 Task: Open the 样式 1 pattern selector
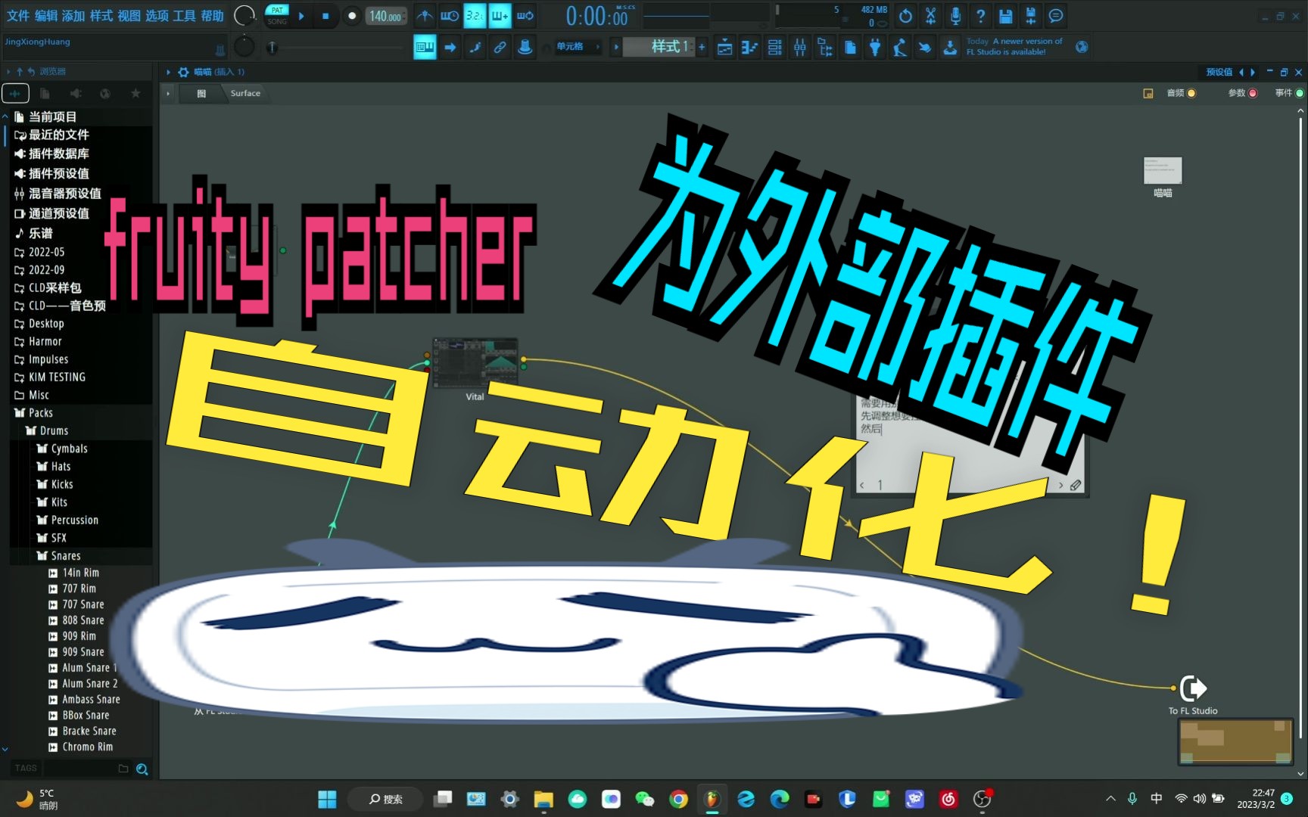click(657, 47)
